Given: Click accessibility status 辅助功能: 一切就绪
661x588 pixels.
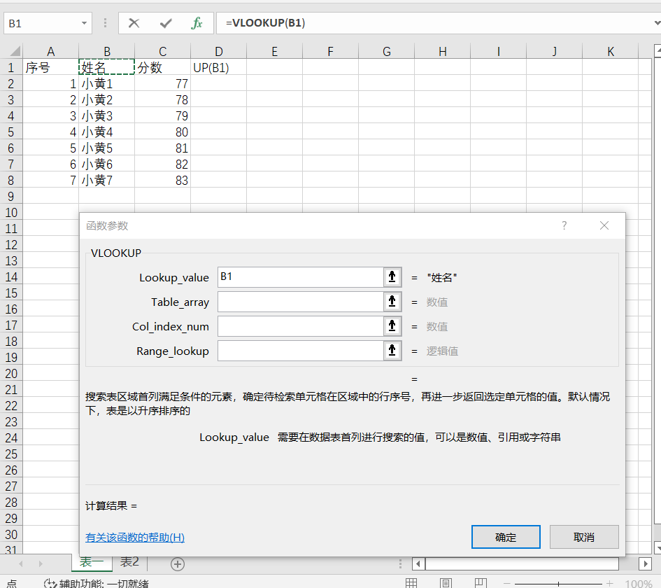Looking at the screenshot, I should click(97, 583).
